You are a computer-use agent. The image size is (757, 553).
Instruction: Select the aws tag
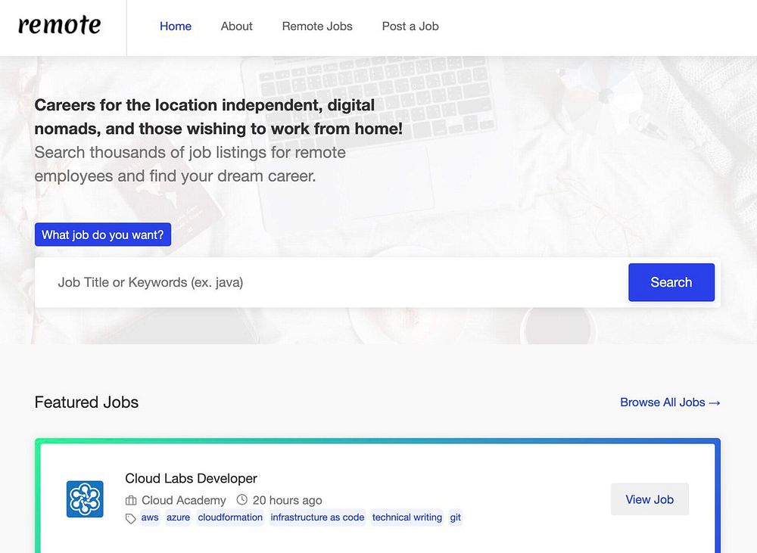(x=150, y=517)
